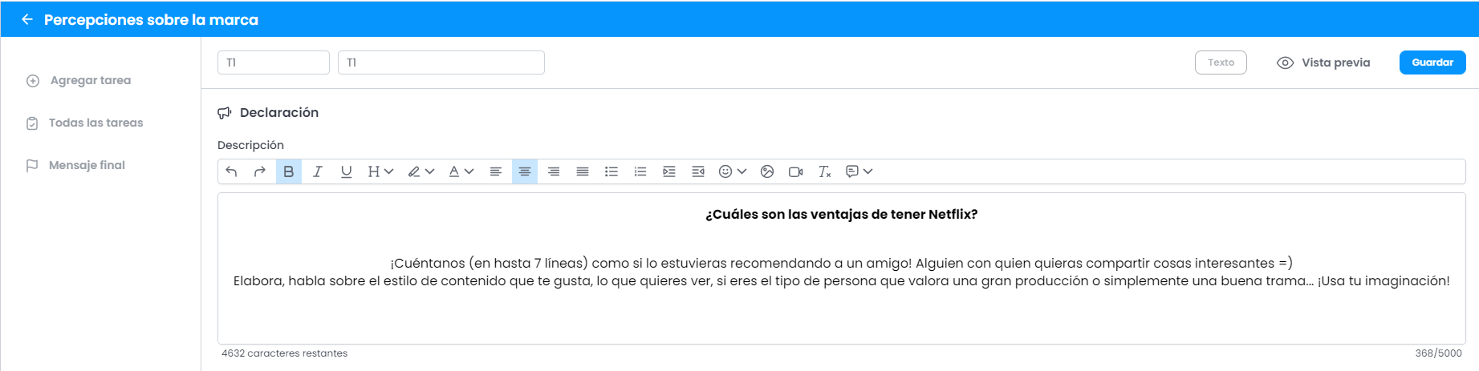
Task: Click the Declaración megaphone icon
Action: click(x=225, y=113)
